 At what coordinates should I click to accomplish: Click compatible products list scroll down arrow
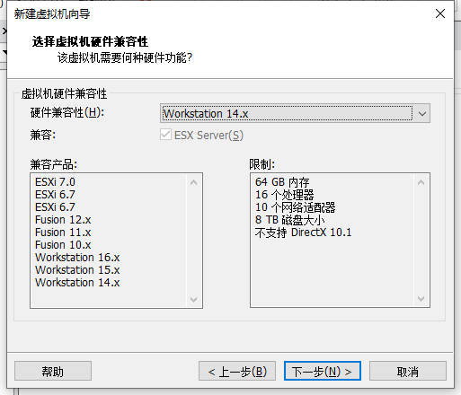194,299
